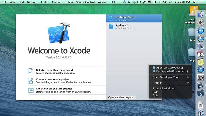Click video camera icon in menu bar

[139, 2]
